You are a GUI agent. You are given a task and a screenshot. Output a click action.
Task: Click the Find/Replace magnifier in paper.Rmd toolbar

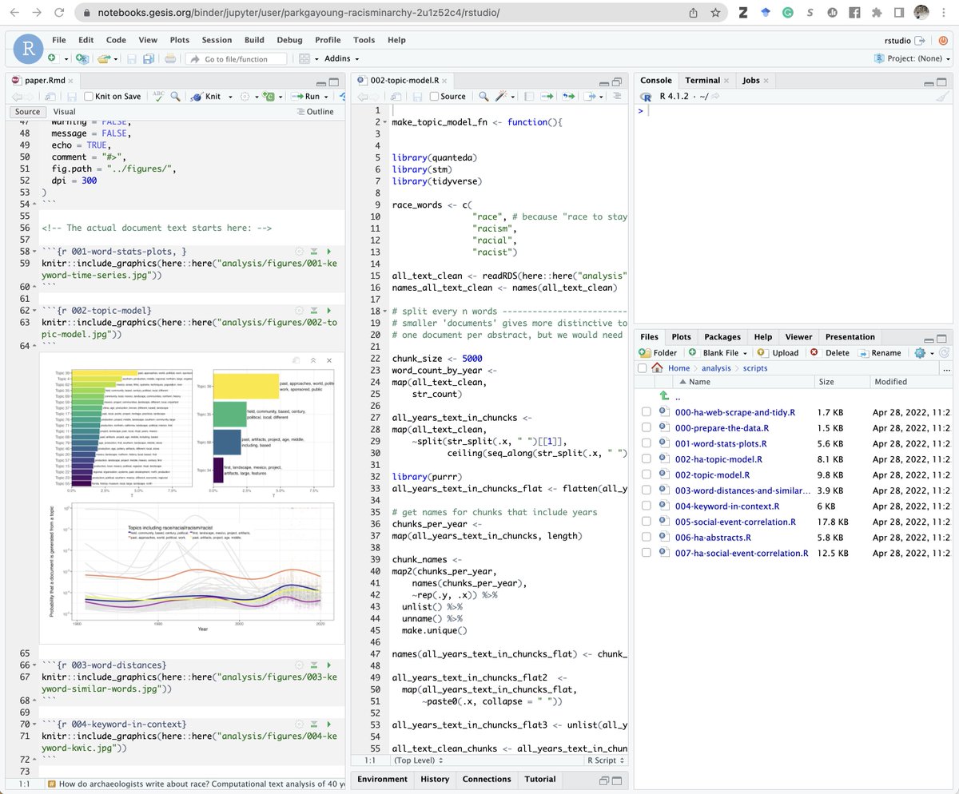[x=173, y=96]
